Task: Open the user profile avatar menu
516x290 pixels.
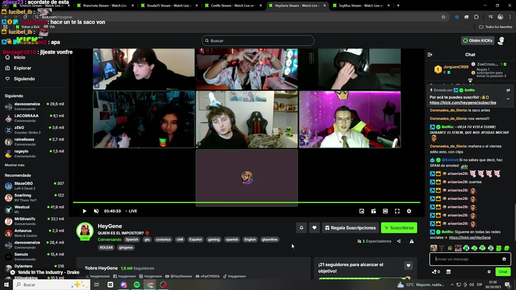Action: [x=501, y=41]
